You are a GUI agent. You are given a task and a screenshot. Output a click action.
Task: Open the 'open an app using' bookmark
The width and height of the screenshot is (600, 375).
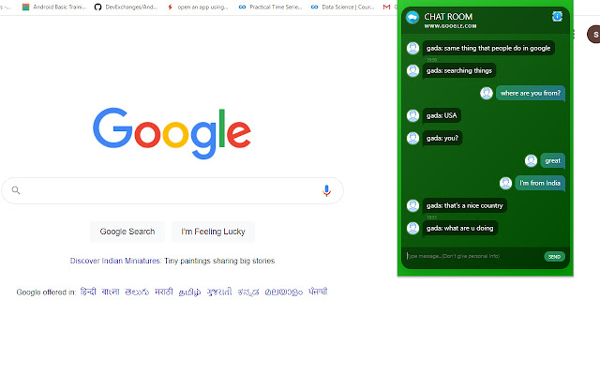click(198, 7)
